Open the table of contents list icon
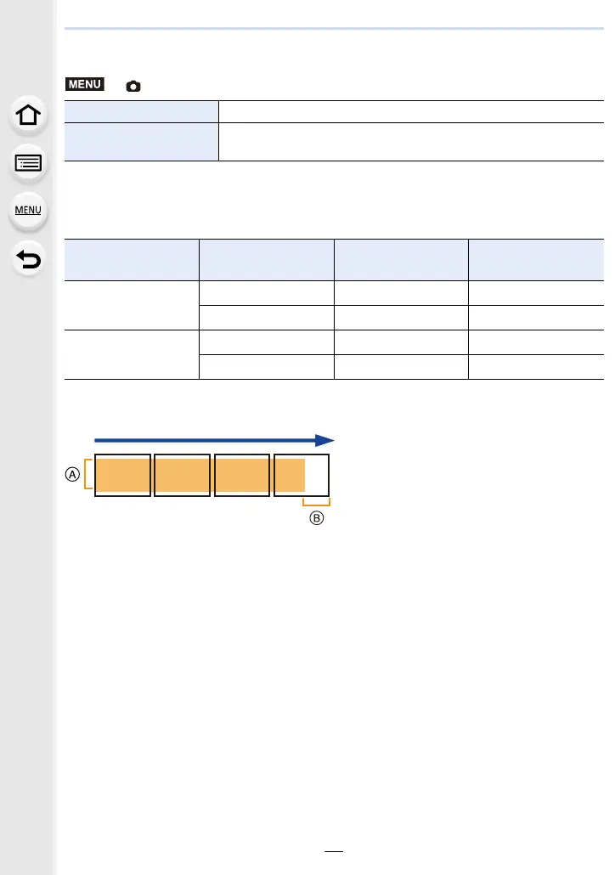Screen dimensions: 615x875 pos(29,163)
